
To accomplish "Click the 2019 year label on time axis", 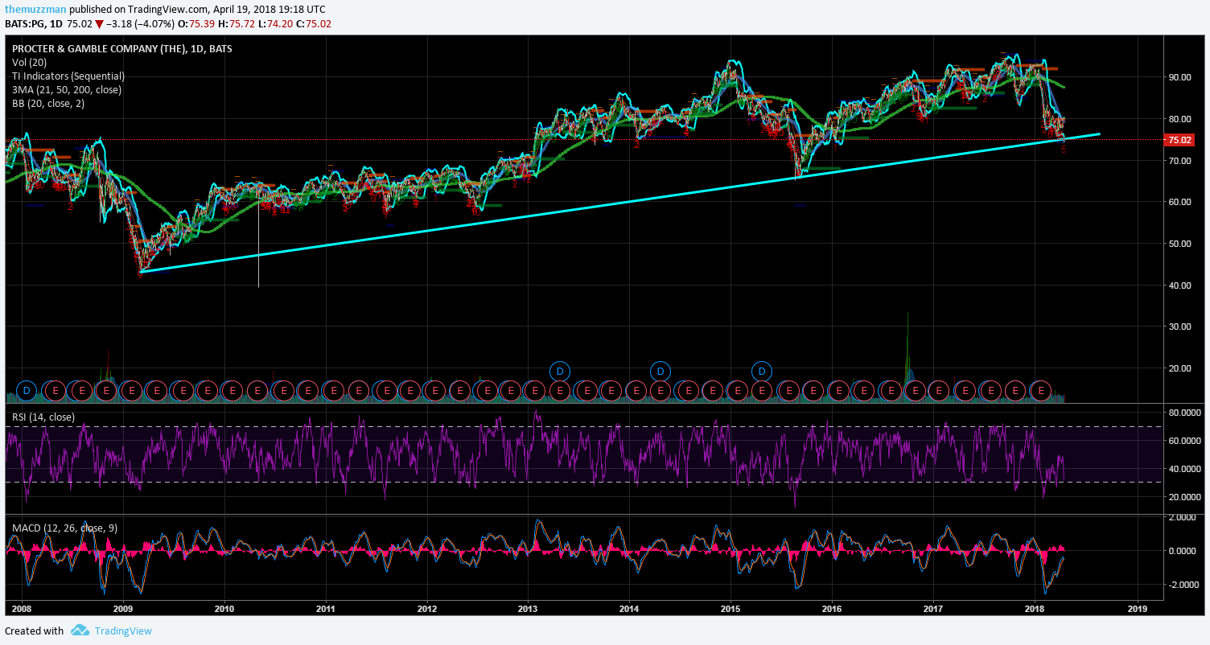I will coord(1137,610).
